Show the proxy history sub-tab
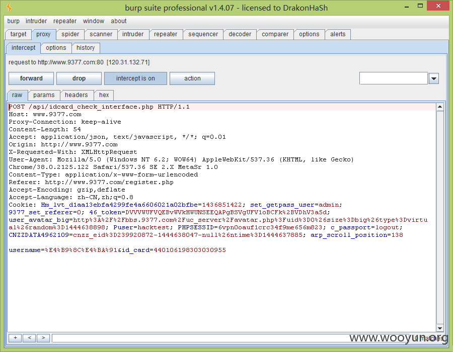The height and width of the screenshot is (352, 453). click(x=86, y=48)
